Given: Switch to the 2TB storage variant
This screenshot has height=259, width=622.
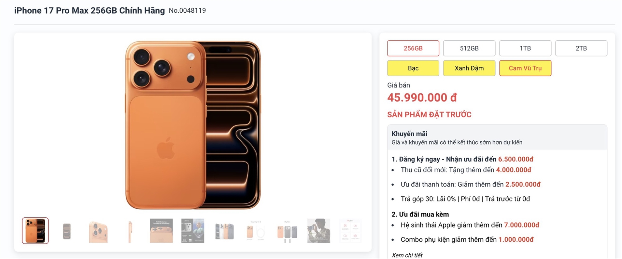Looking at the screenshot, I should 581,48.
